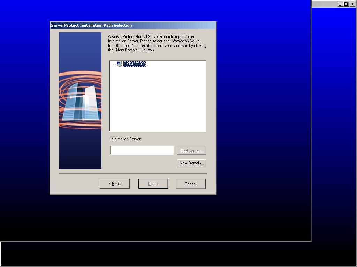This screenshot has width=357, height=267.
Task: Click the blue setup background right of dialog
Action: click(x=261, y=104)
